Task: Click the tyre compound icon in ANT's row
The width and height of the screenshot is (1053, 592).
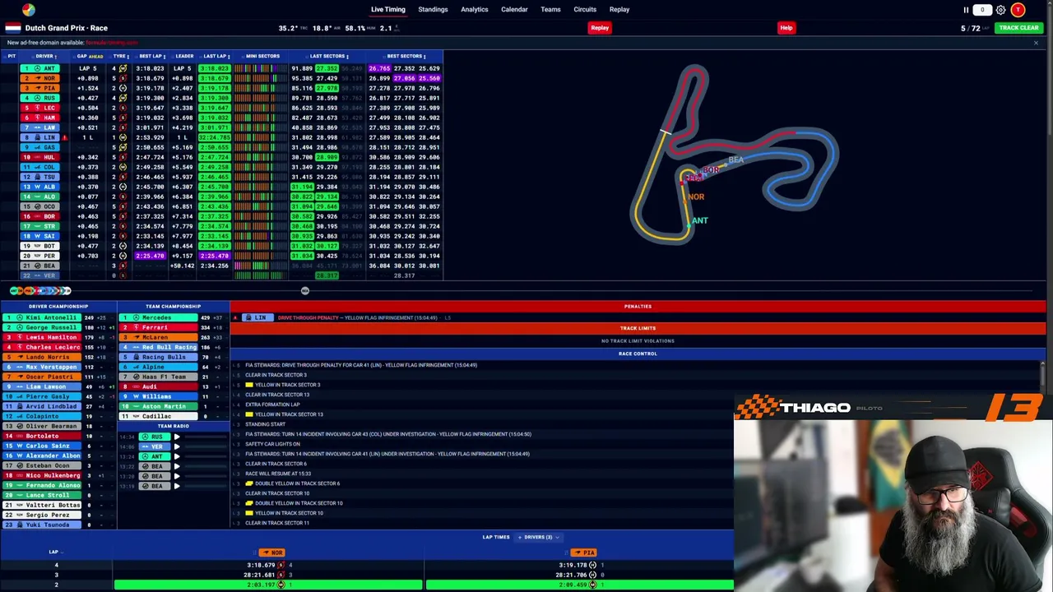Action: pos(123,68)
